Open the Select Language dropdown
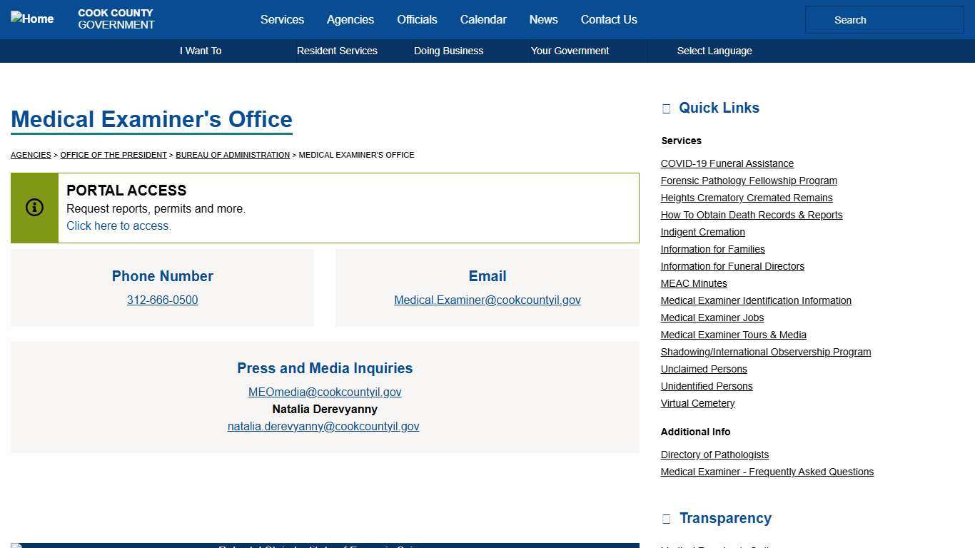Image resolution: width=975 pixels, height=548 pixels. [x=714, y=51]
